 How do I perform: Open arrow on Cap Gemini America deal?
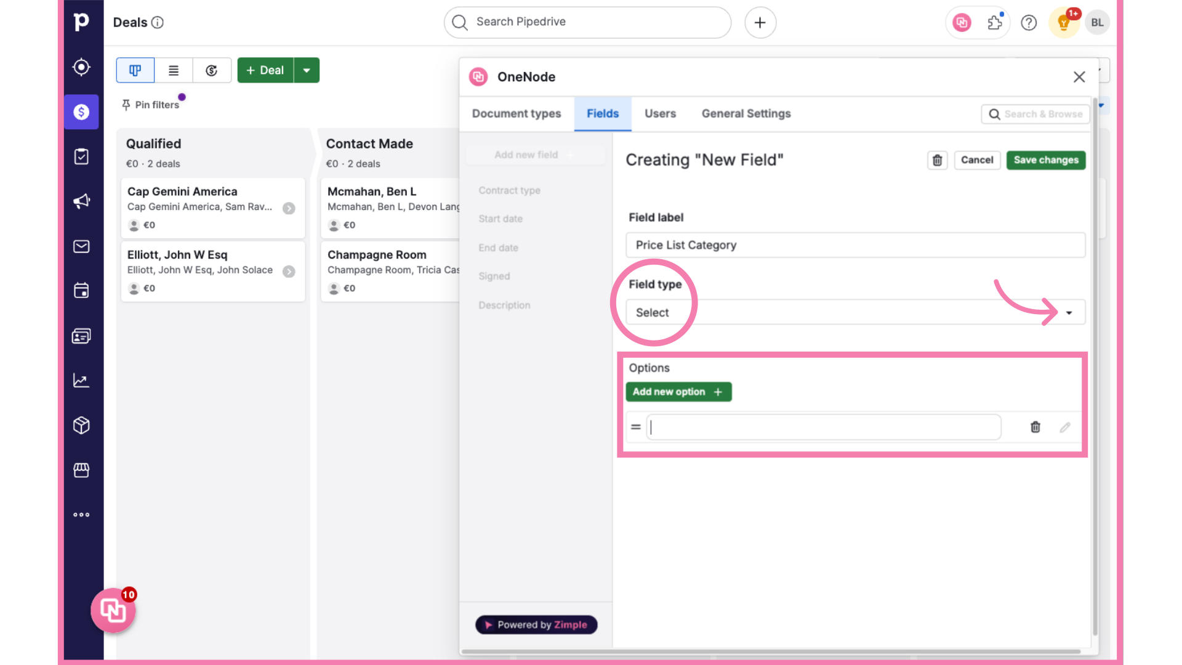coord(289,208)
